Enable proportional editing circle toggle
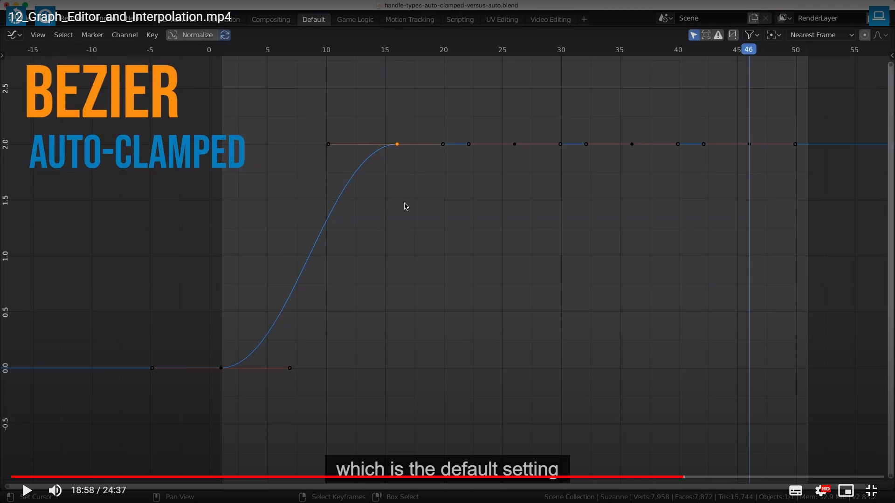895x503 pixels. [864, 35]
